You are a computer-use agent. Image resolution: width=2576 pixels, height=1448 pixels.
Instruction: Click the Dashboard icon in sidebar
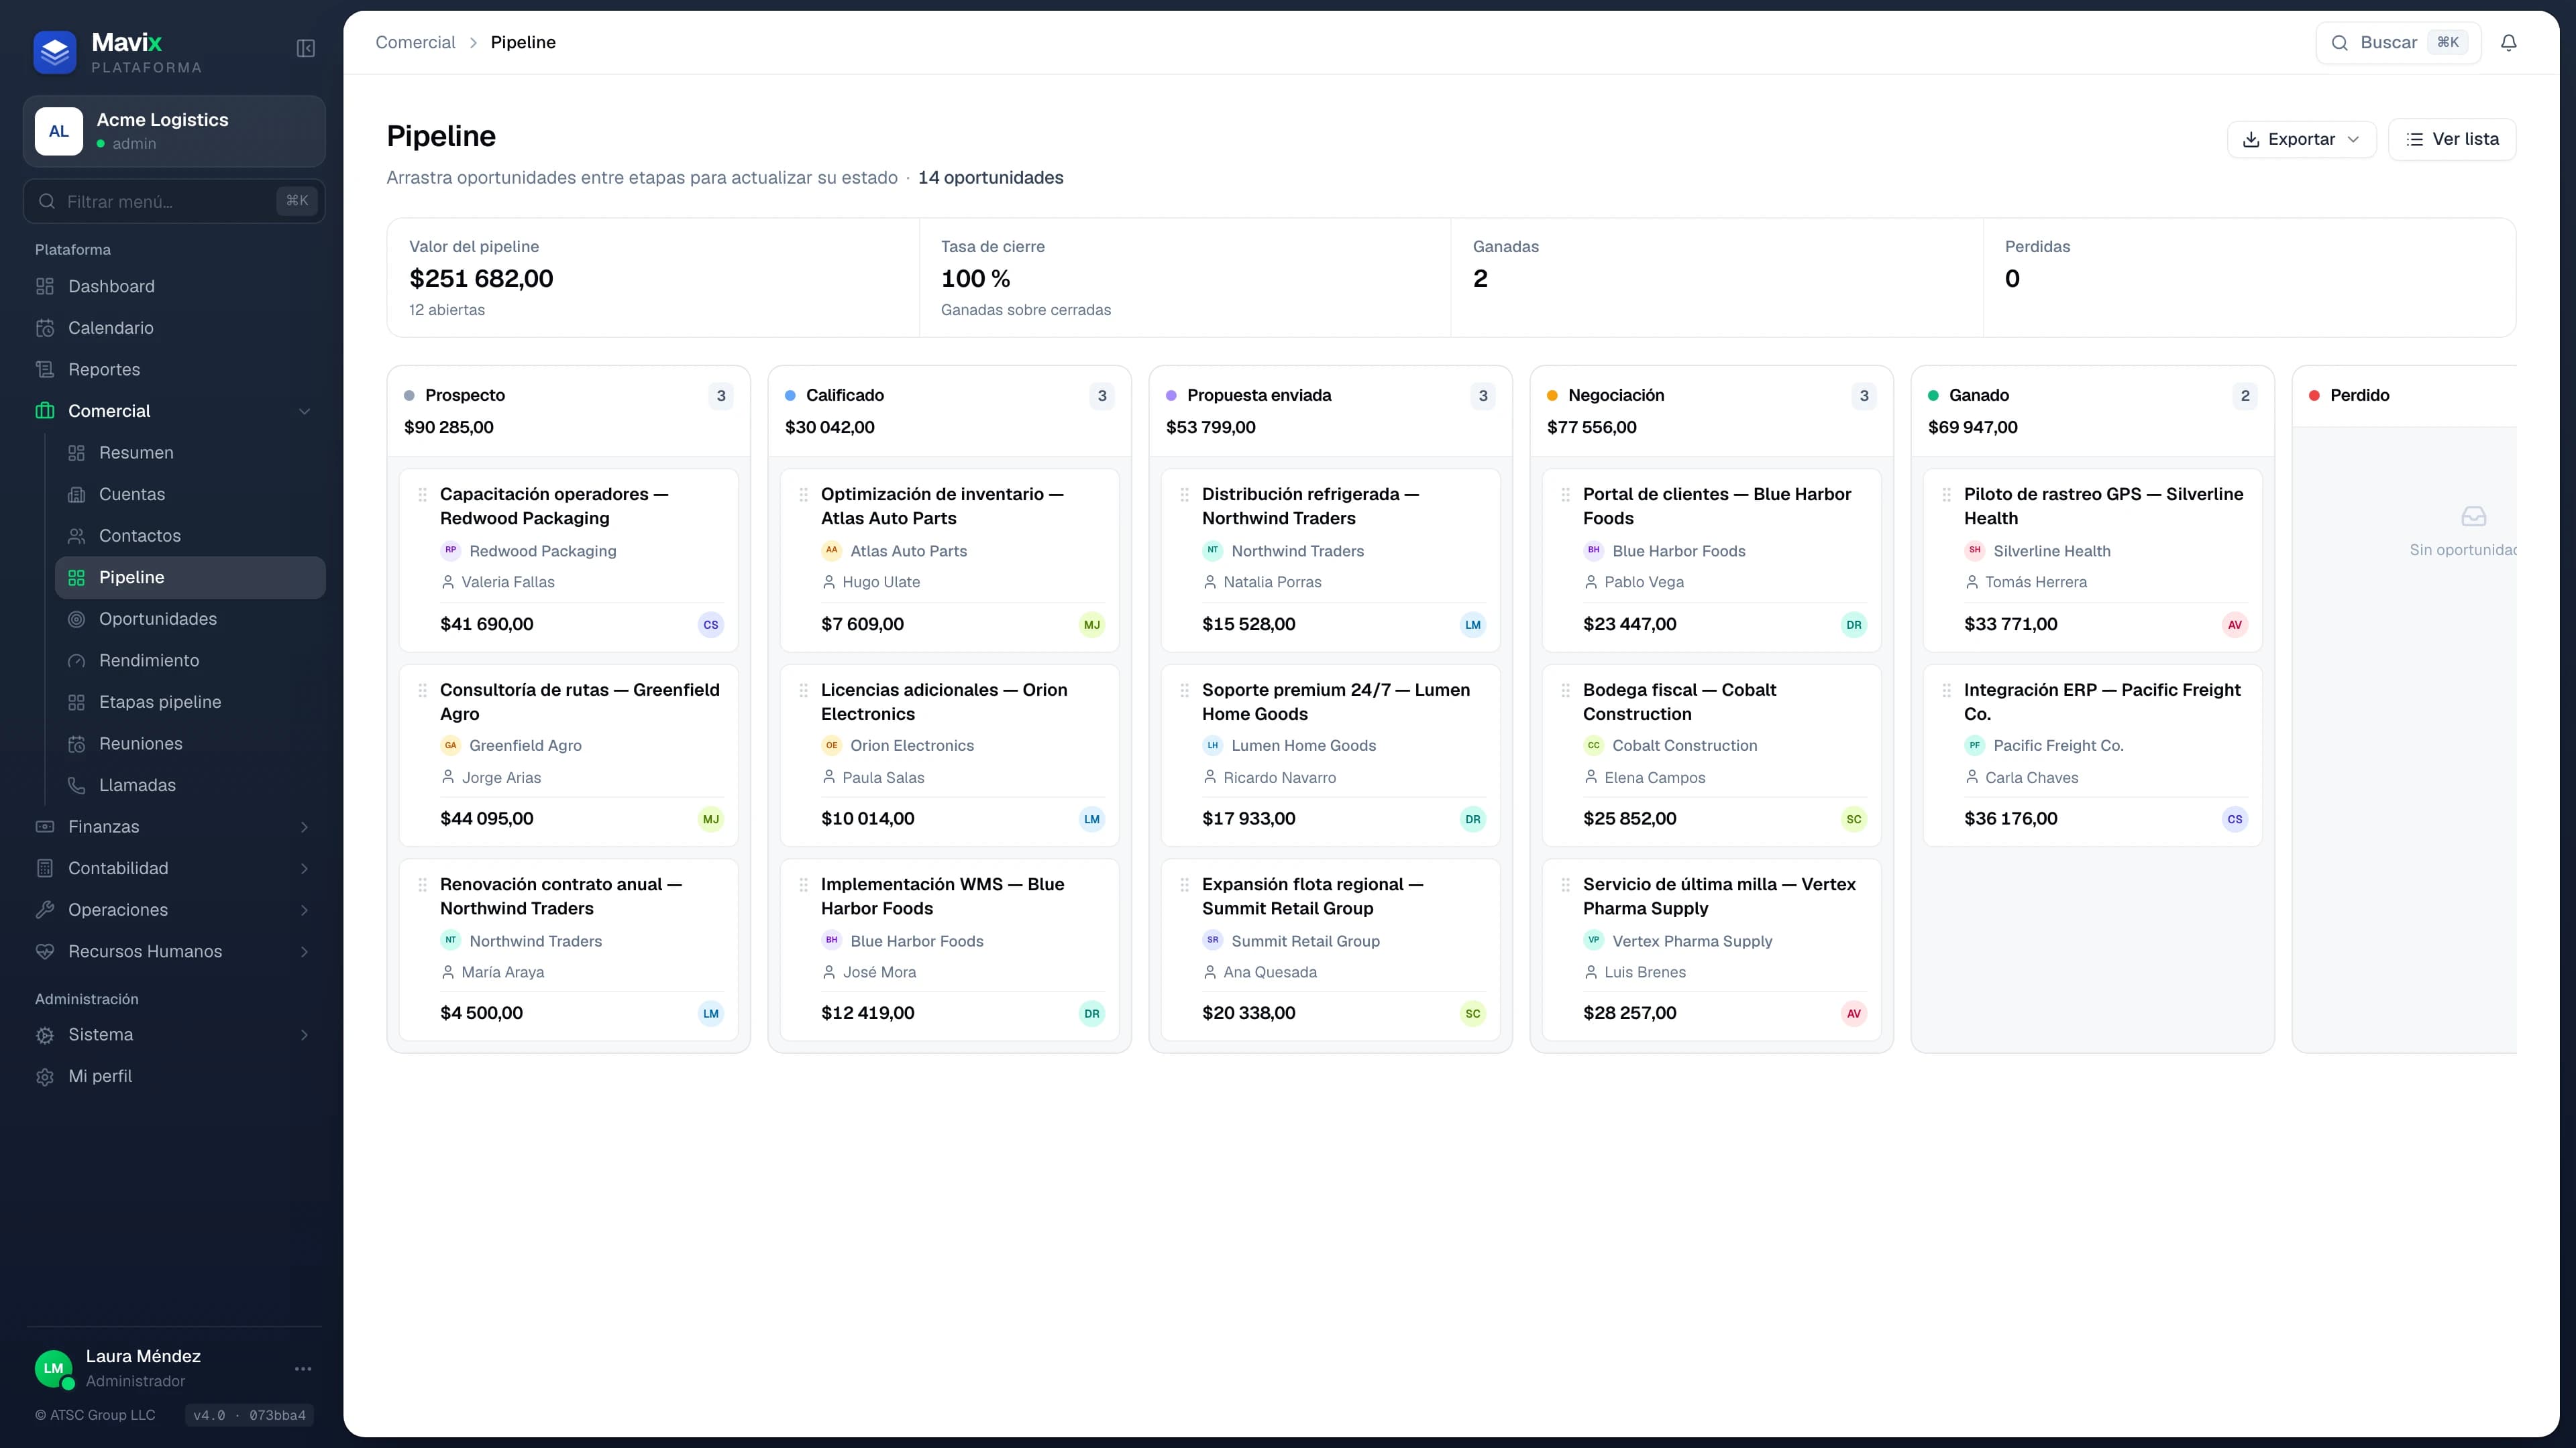click(x=45, y=287)
